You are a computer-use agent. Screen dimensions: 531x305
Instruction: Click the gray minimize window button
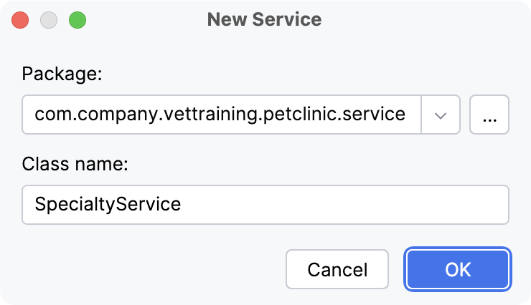point(49,20)
